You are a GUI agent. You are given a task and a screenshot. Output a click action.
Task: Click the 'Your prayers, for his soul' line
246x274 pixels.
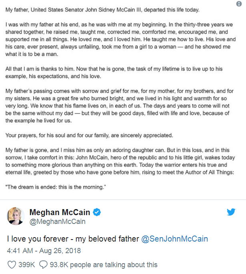click(x=89, y=135)
